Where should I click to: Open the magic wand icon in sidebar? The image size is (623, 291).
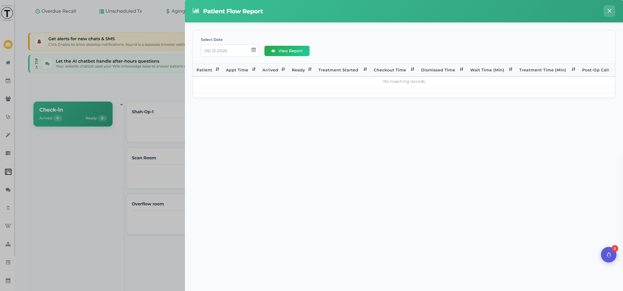coord(8,135)
